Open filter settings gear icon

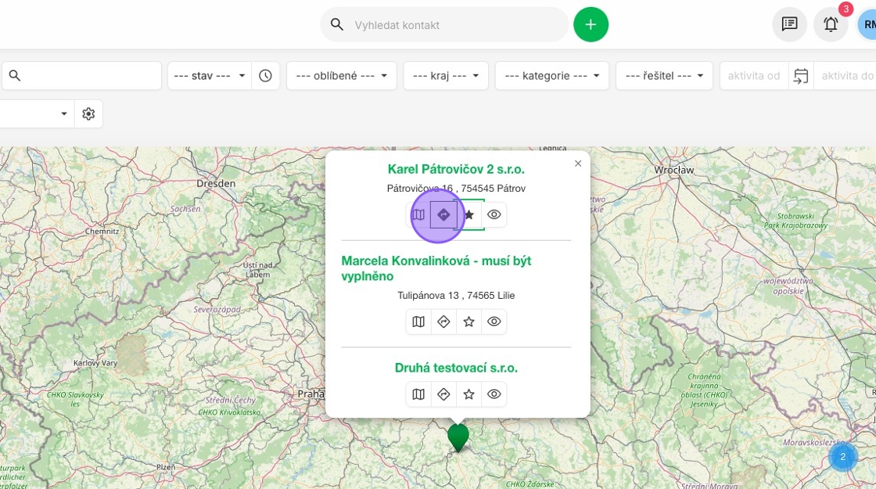(x=88, y=113)
